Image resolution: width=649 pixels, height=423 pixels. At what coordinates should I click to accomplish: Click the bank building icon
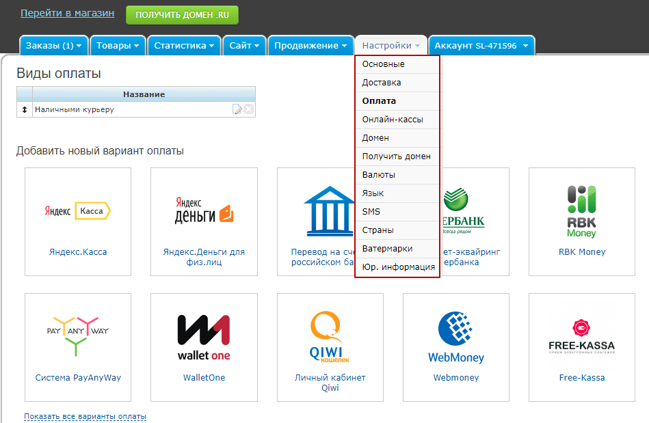[330, 211]
